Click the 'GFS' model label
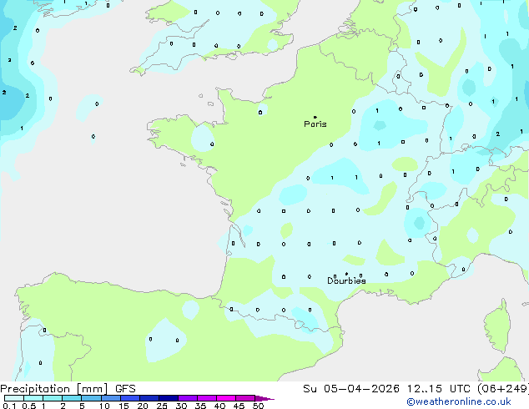The height and width of the screenshot is (409, 529). tap(125, 389)
